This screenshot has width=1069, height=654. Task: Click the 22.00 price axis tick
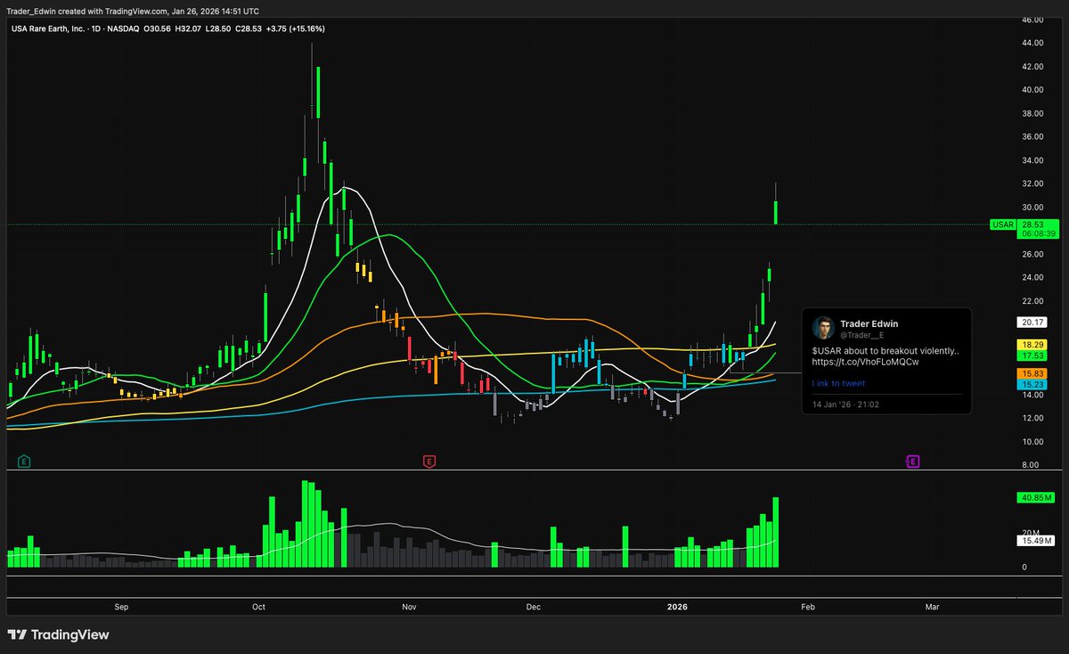1032,301
